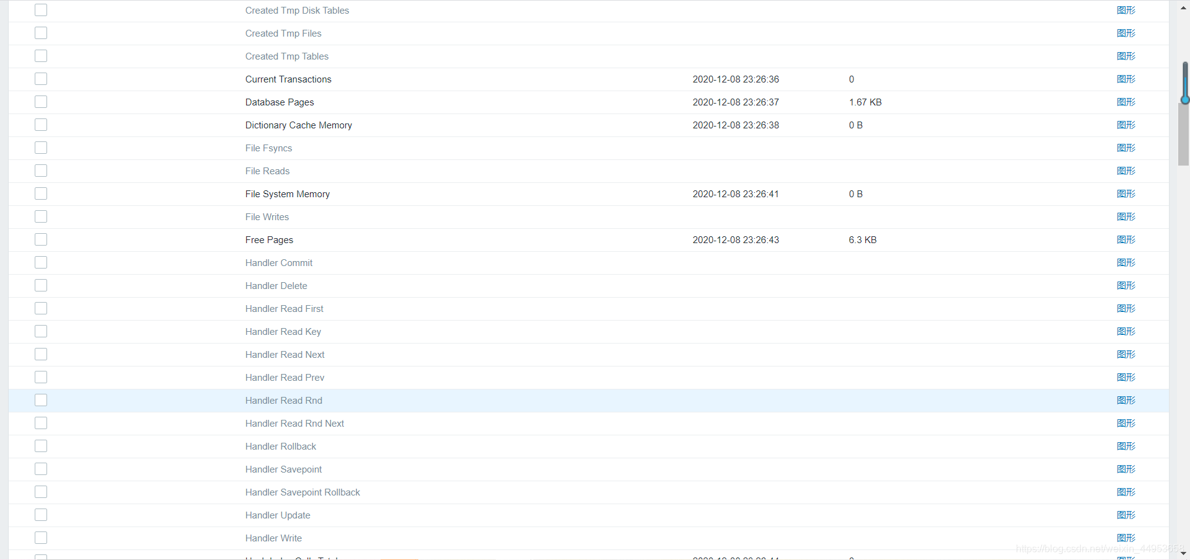Viewport: 1190px width, 560px height.
Task: Tick the File Reads checkbox
Action: (41, 171)
